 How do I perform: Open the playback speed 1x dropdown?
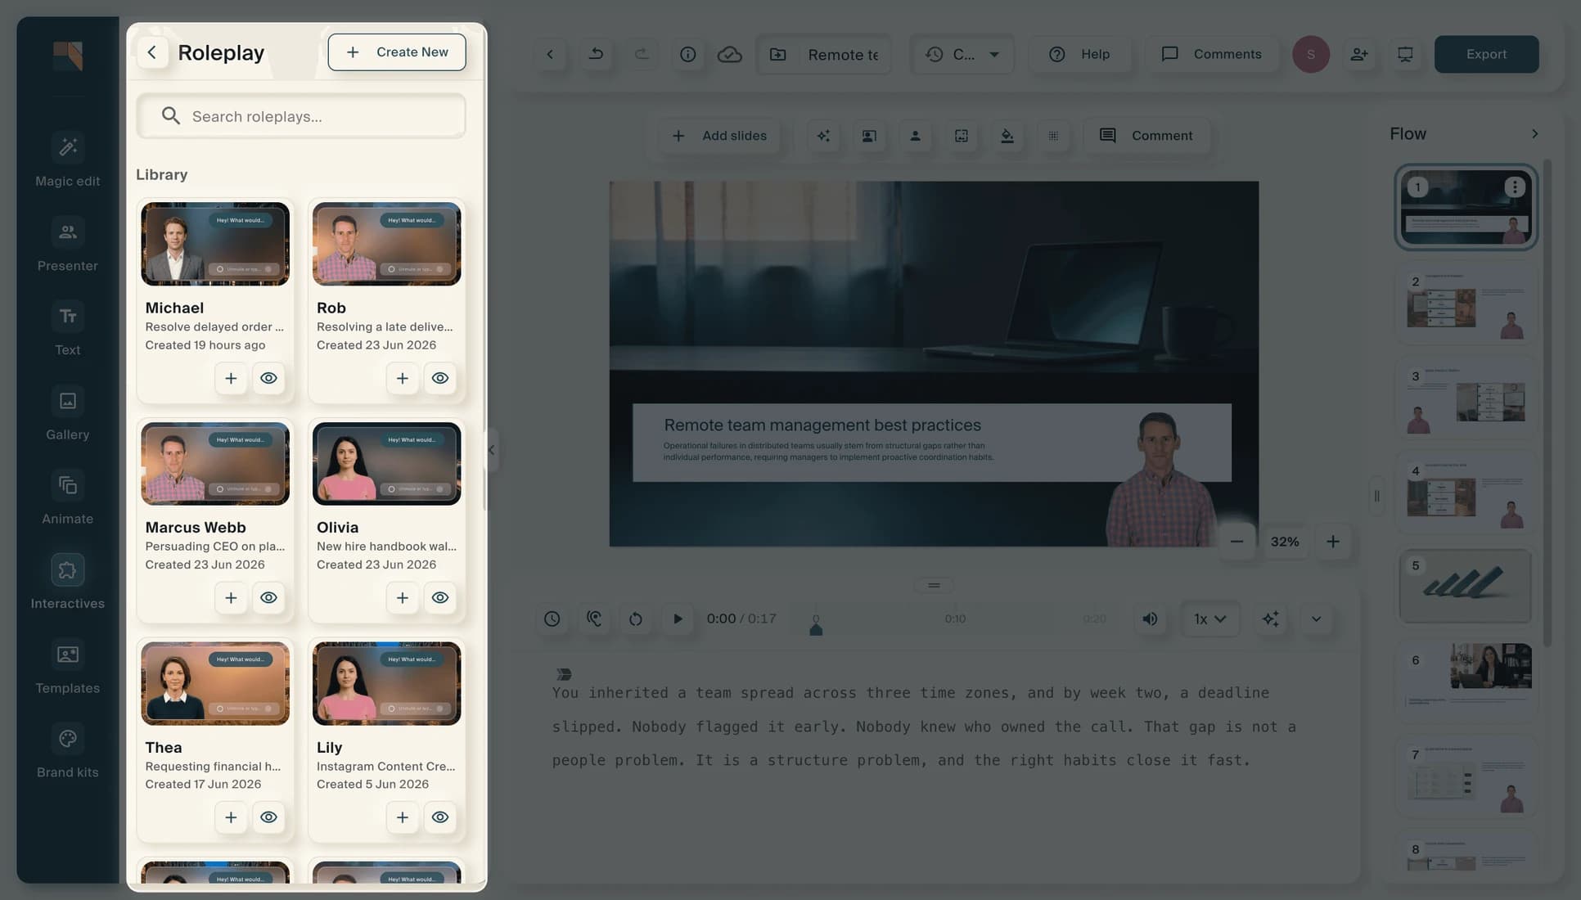pos(1209,619)
